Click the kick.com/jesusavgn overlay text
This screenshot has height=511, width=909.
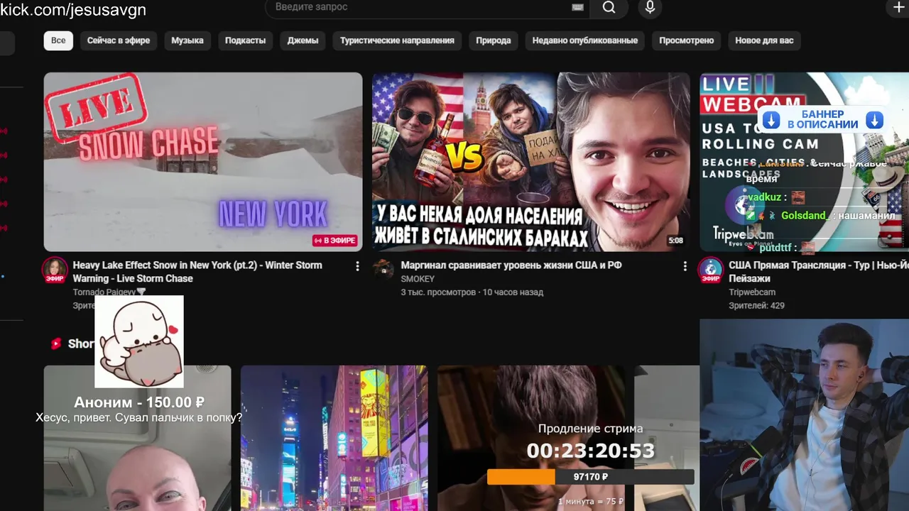[x=73, y=9]
